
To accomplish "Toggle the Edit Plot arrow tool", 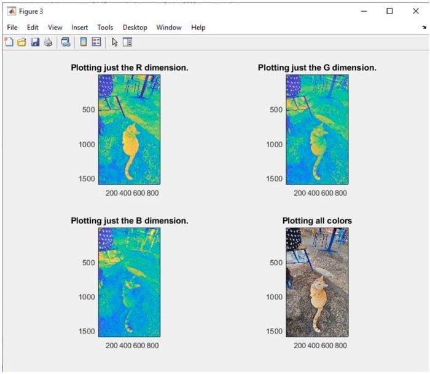I will click(114, 42).
